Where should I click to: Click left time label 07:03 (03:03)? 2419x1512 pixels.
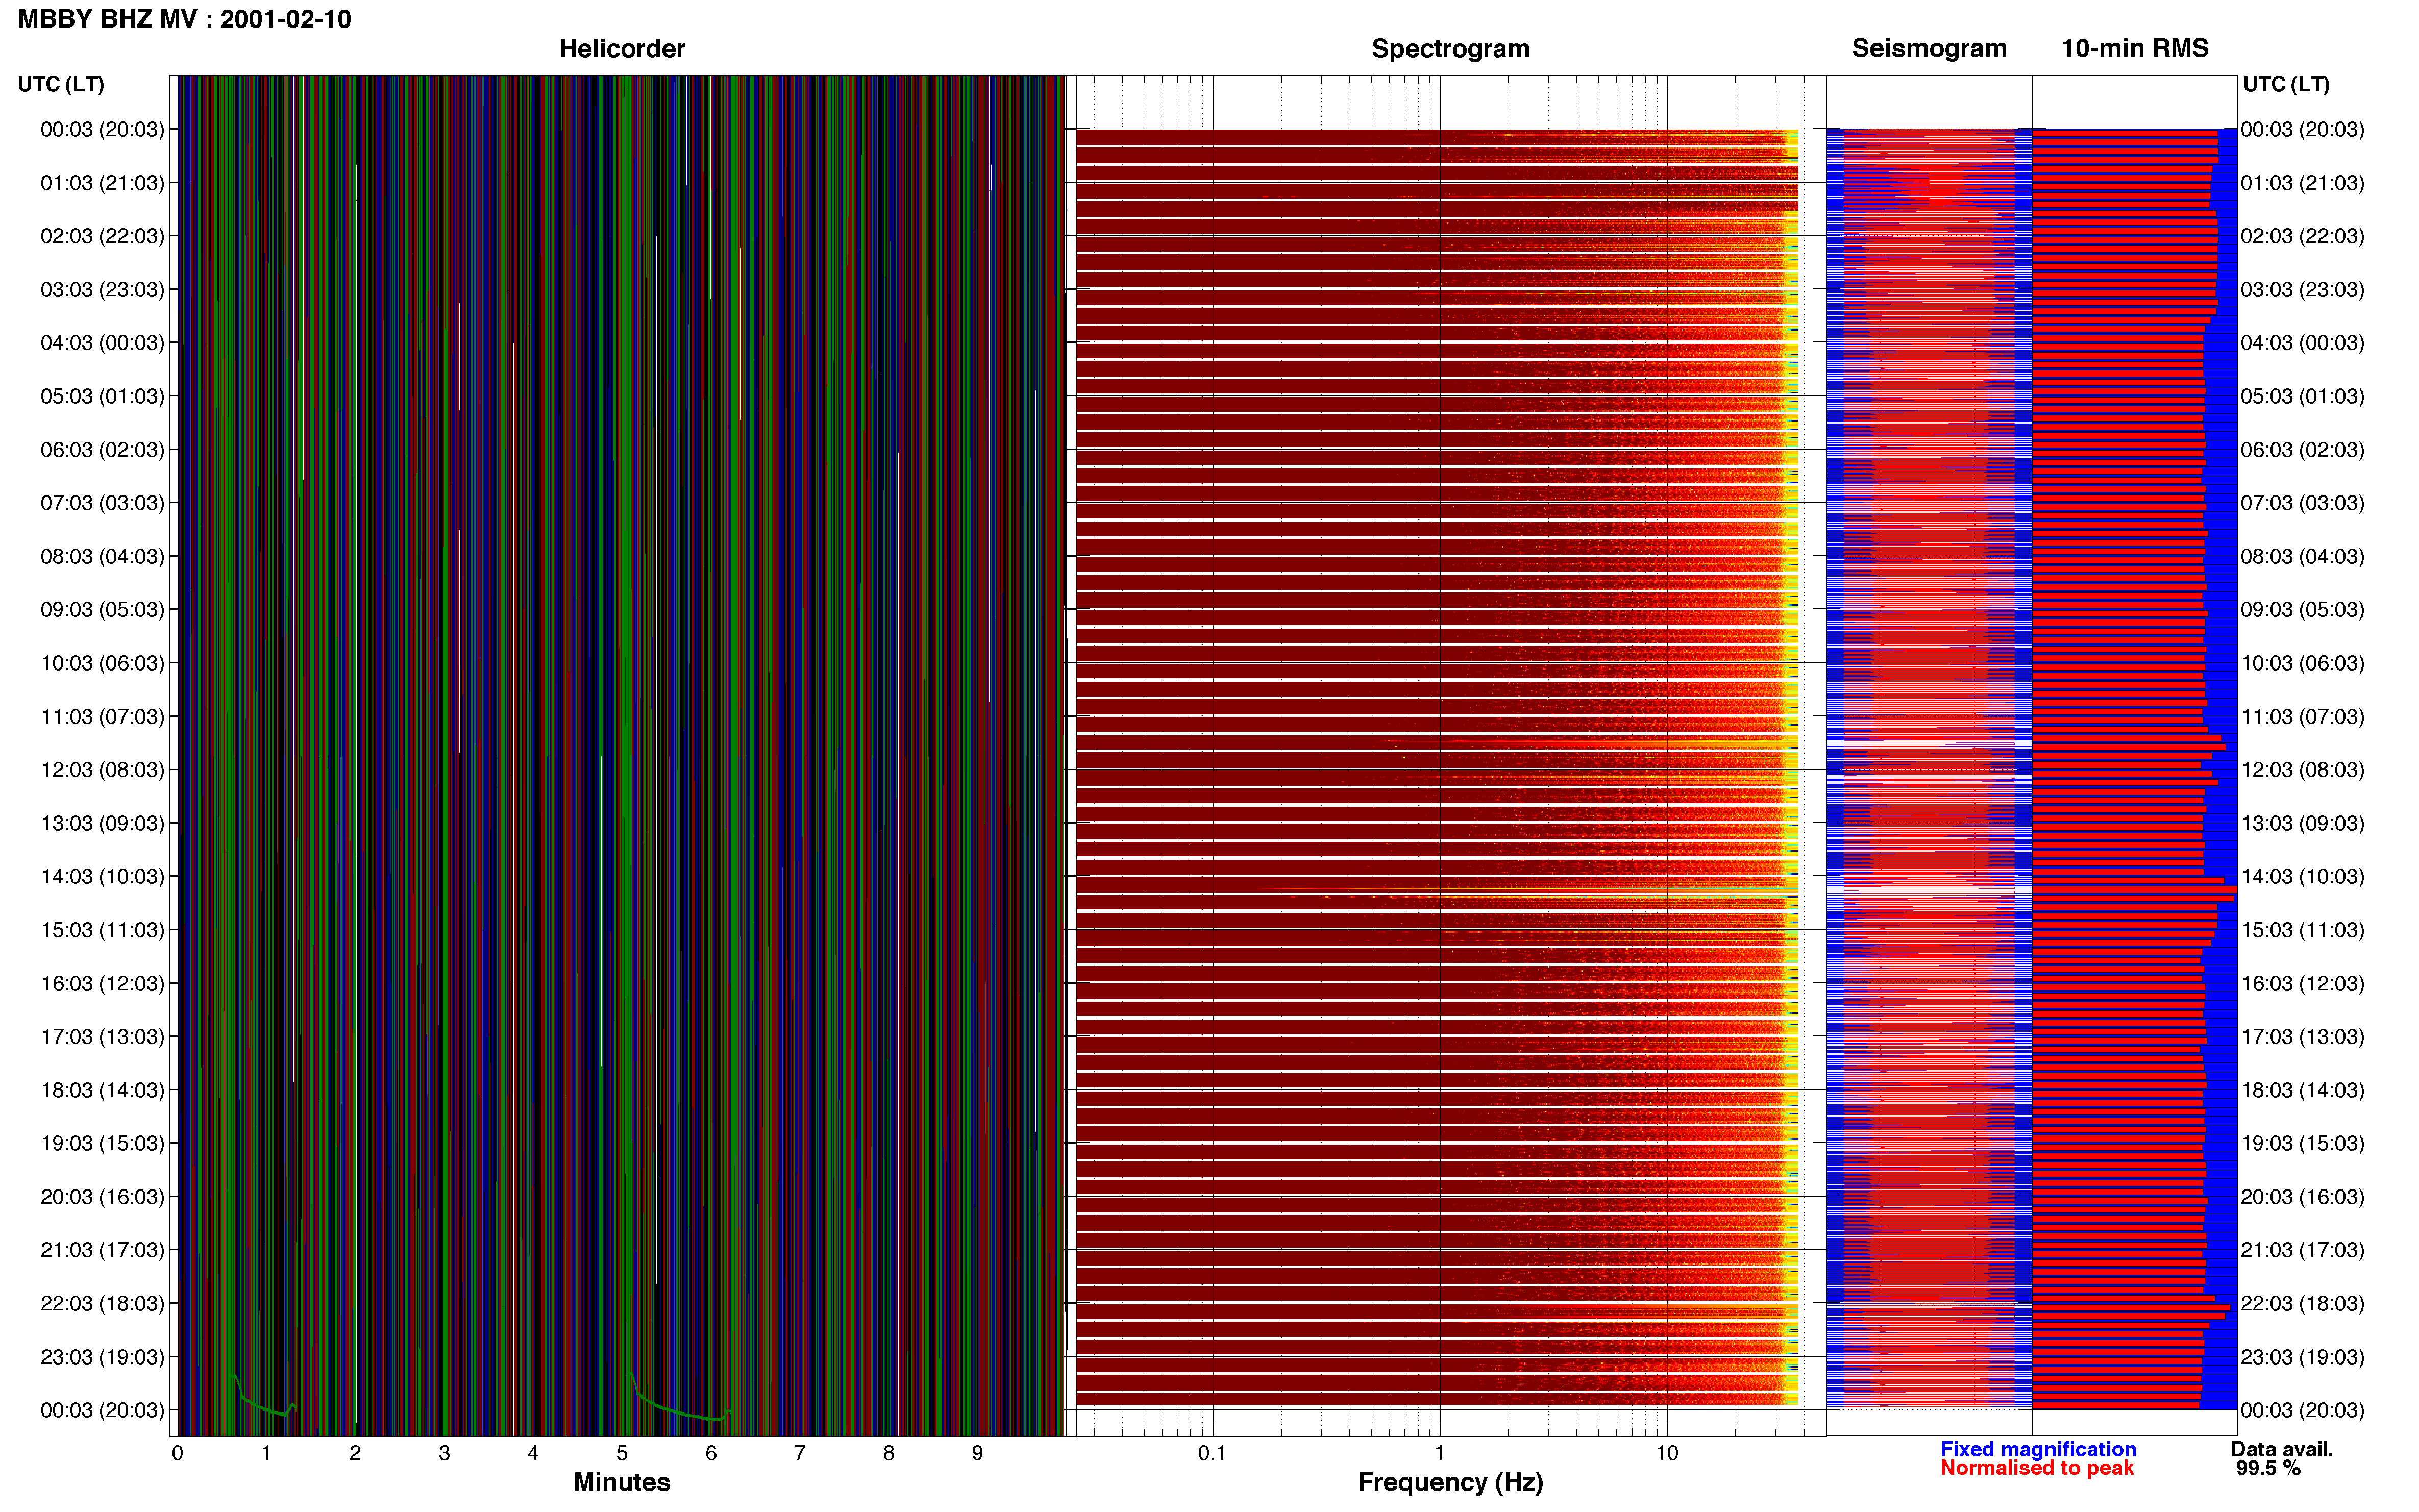pyautogui.click(x=102, y=502)
